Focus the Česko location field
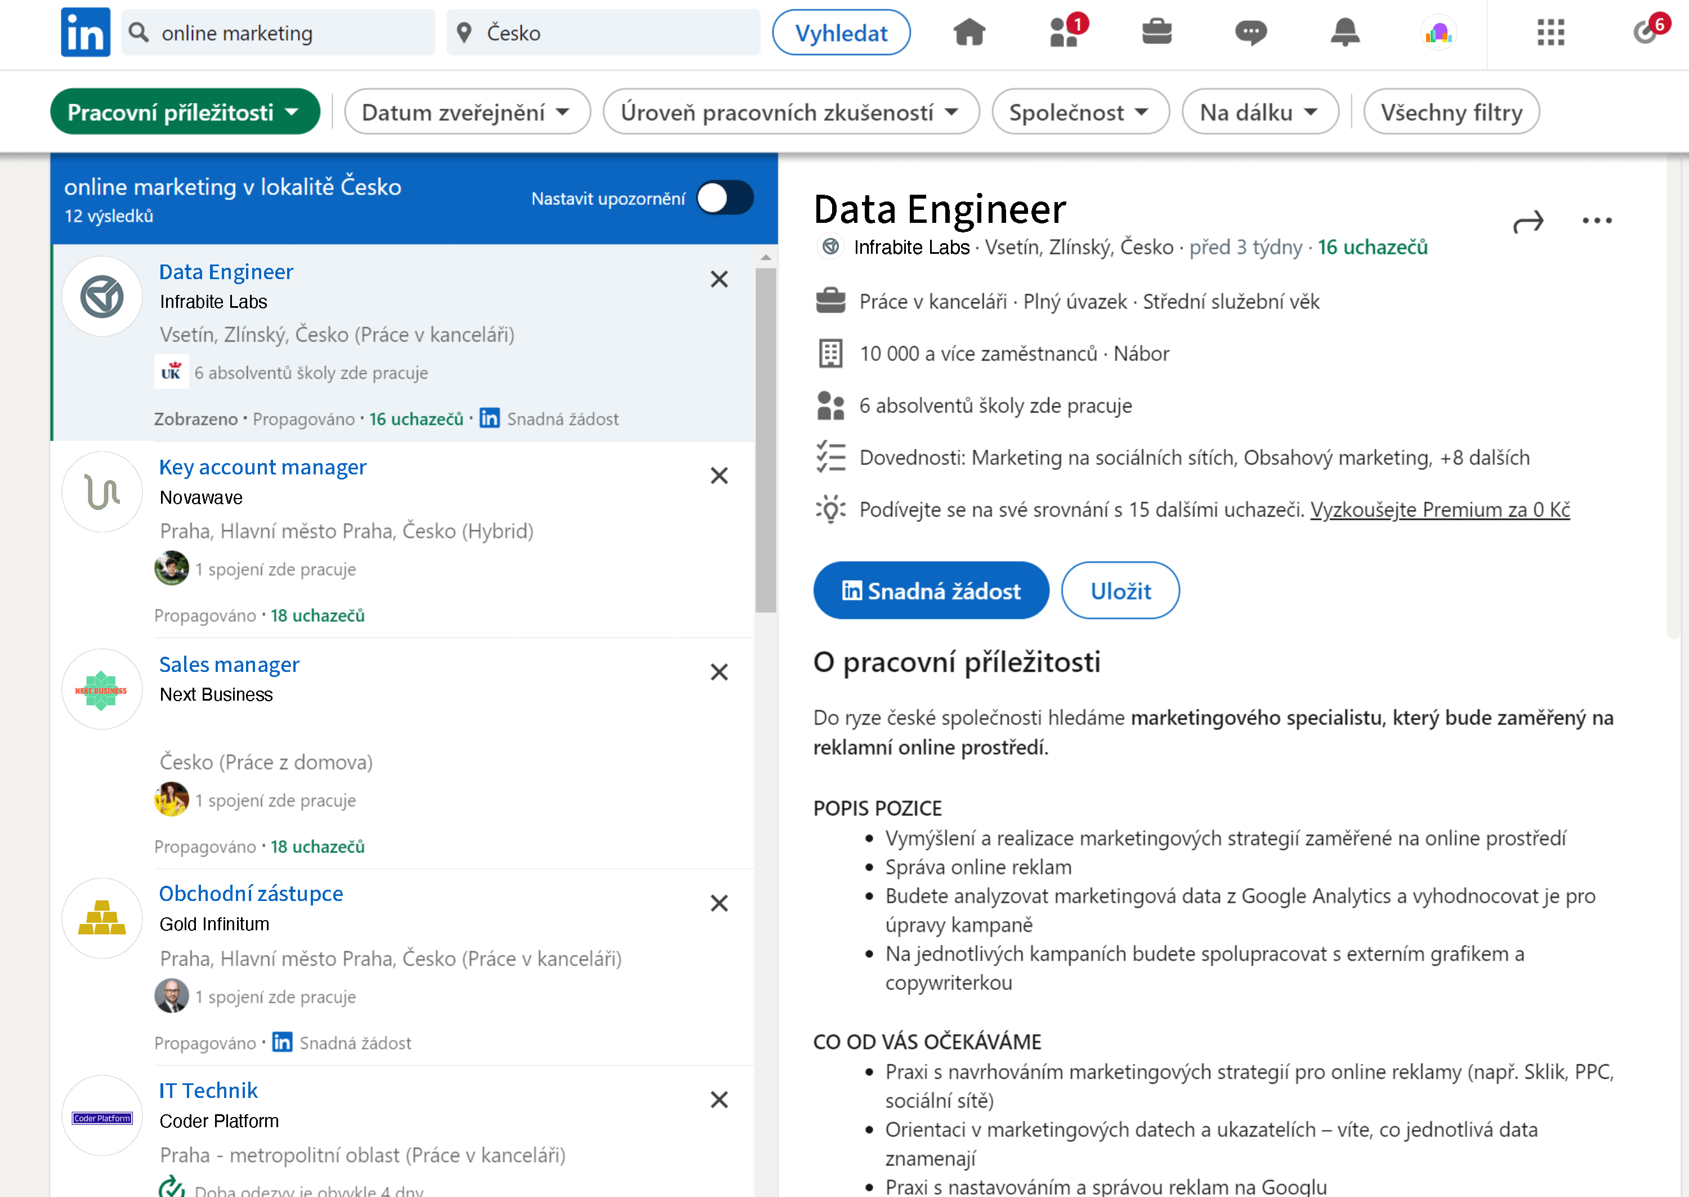The height and width of the screenshot is (1197, 1689). click(x=603, y=33)
